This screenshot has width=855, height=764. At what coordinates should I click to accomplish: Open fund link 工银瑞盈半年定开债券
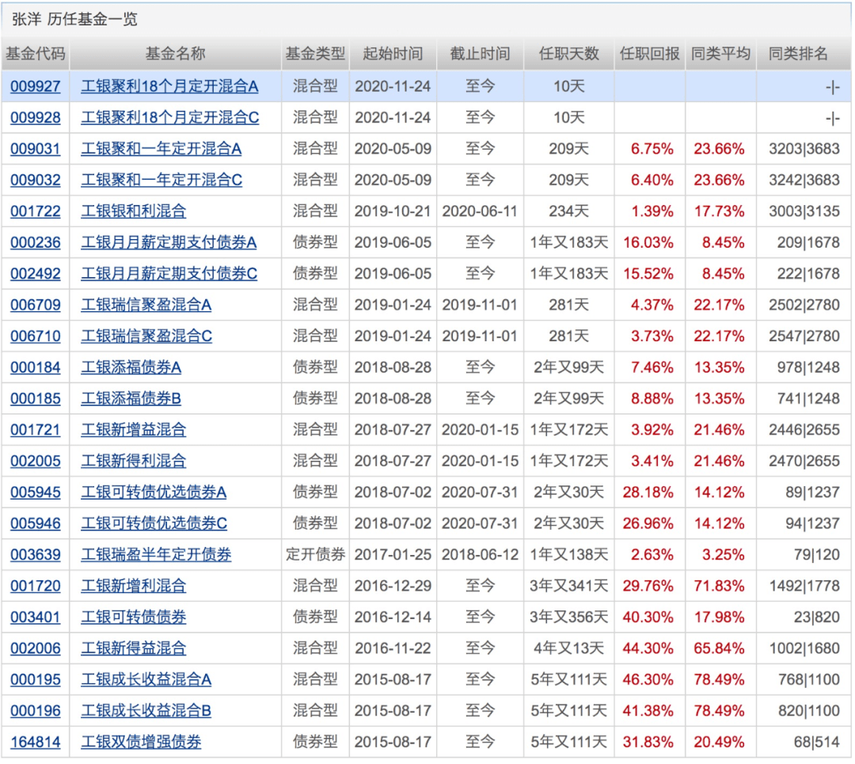pyautogui.click(x=157, y=555)
